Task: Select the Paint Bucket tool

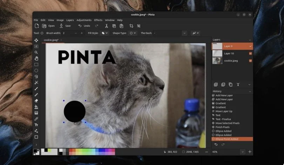Action: 36,107
